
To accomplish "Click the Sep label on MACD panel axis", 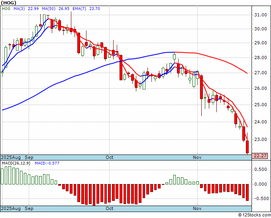I will click(x=29, y=208).
